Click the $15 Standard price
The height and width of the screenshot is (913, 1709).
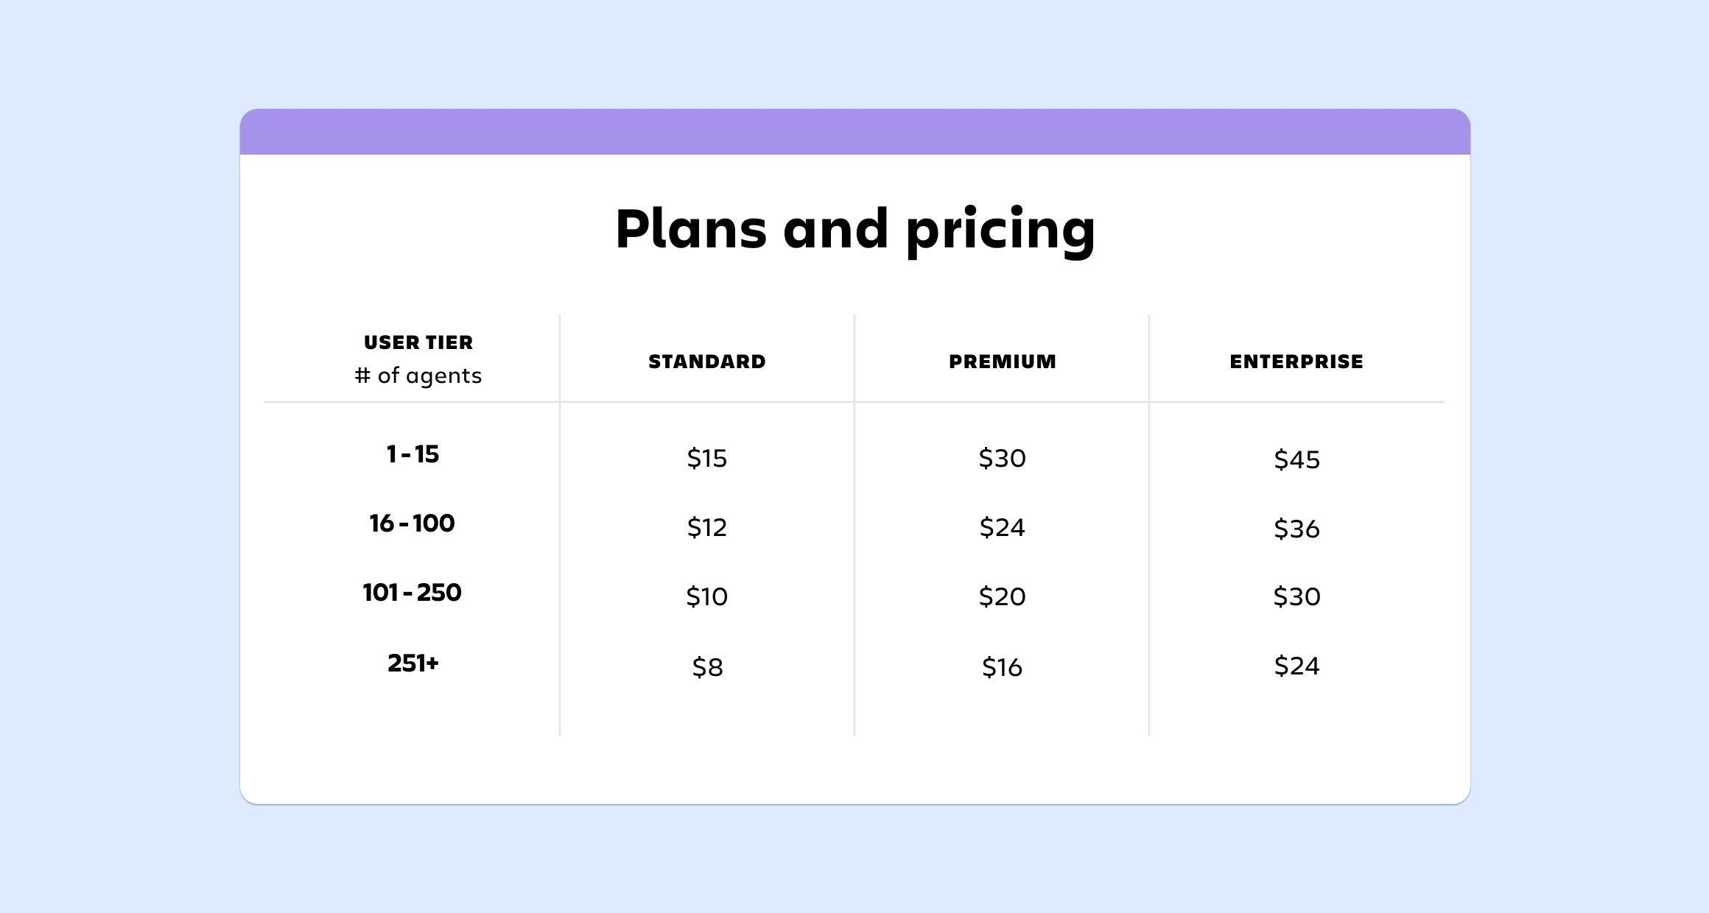click(707, 459)
